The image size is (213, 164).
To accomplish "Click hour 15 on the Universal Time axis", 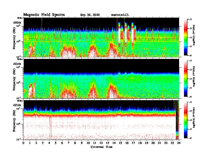I will [121, 143].
